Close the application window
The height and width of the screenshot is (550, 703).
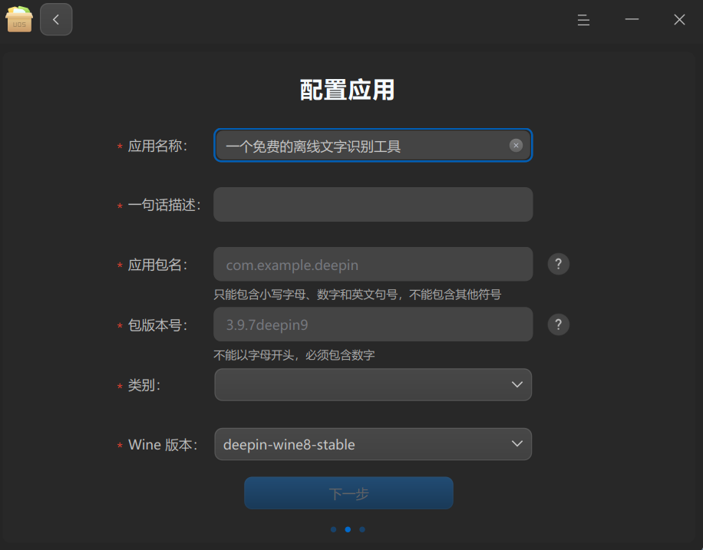[x=679, y=19]
